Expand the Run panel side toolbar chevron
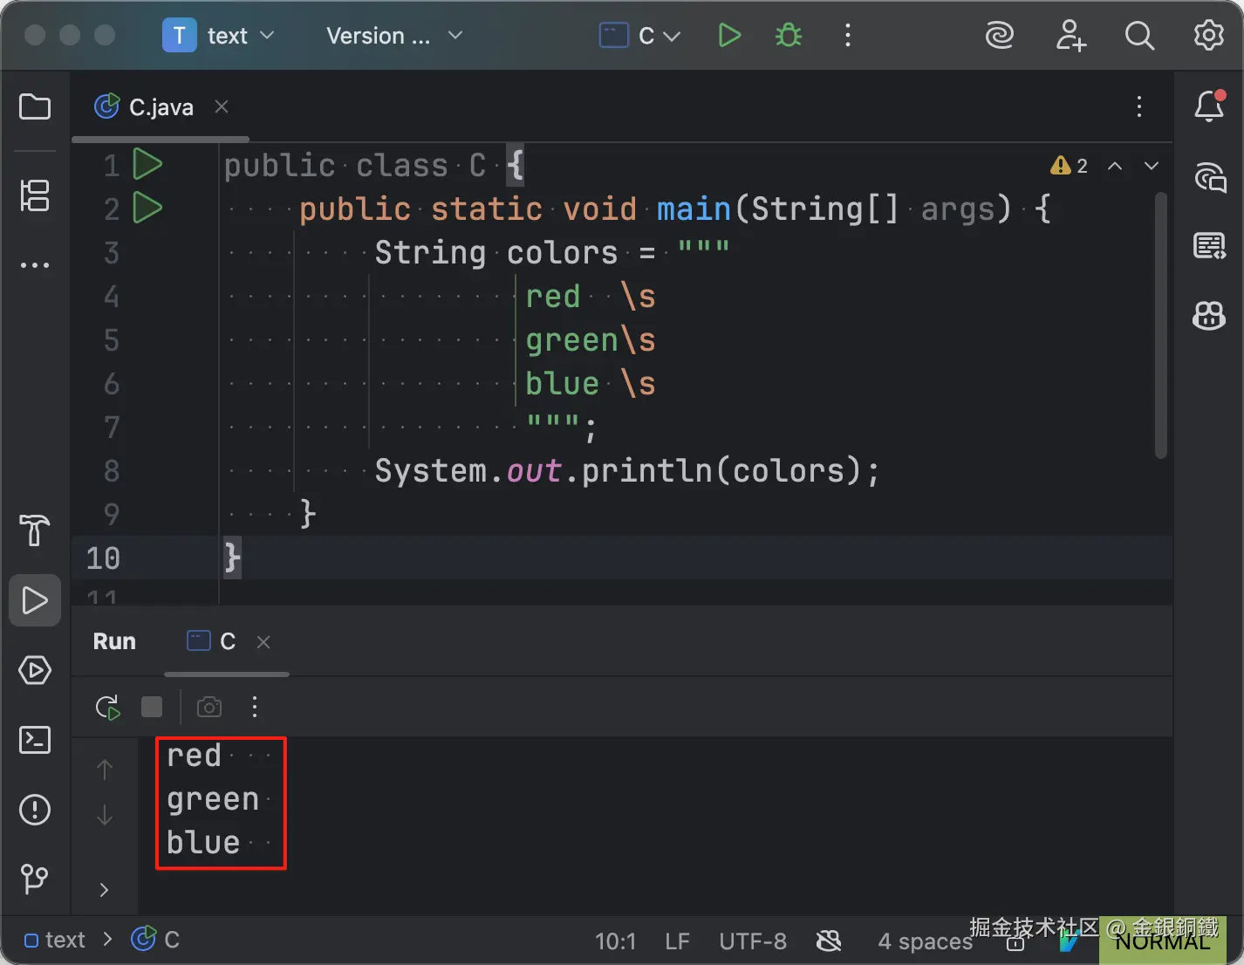This screenshot has height=965, width=1244. click(104, 890)
